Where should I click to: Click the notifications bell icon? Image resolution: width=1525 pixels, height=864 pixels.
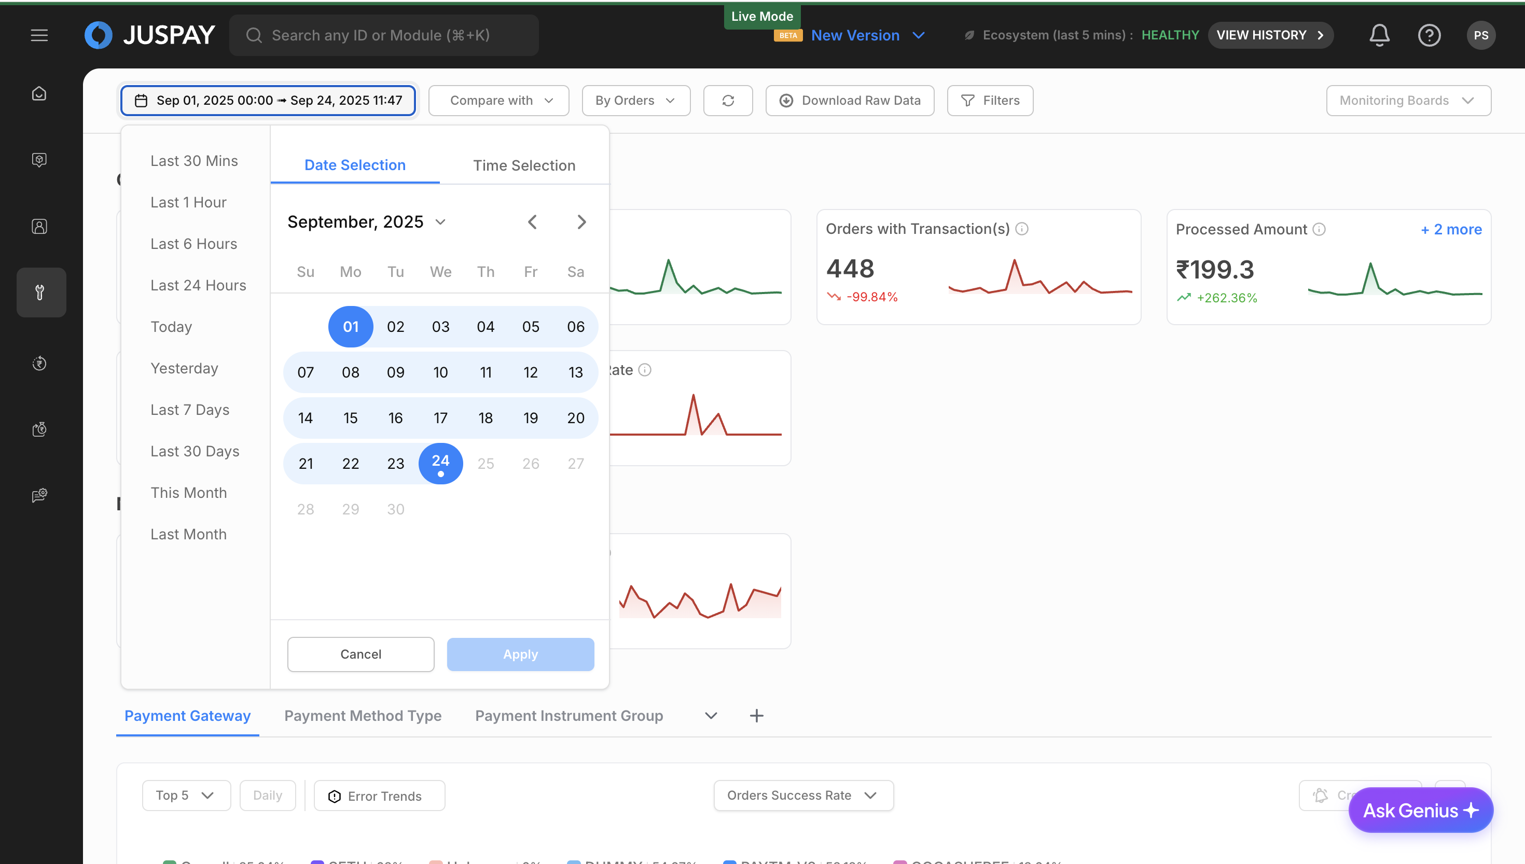(x=1379, y=35)
